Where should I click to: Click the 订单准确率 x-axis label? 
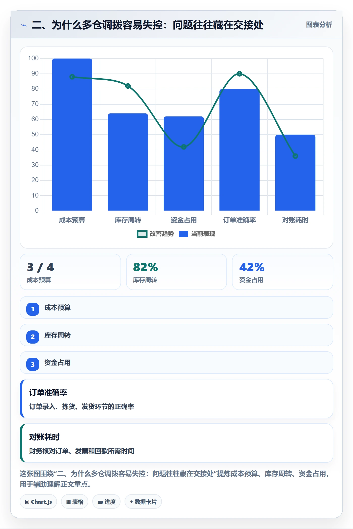240,220
